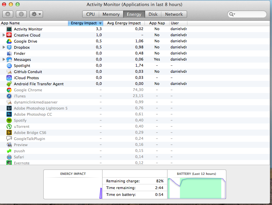Sort by the App Nap column header
272x205 pixels.
[x=157, y=23]
